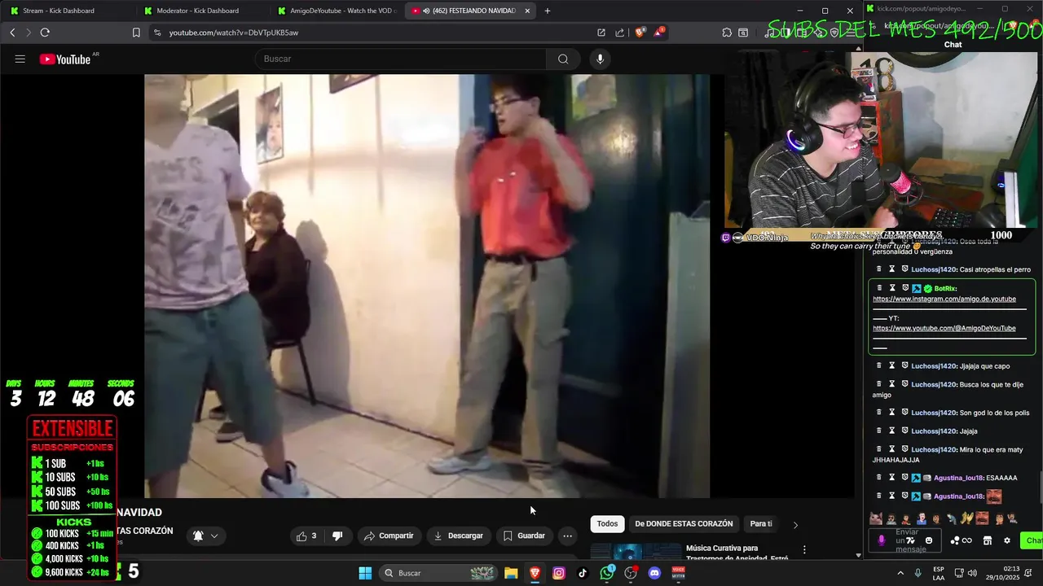
Task: Bookmark this page from the address bar
Action: click(136, 33)
